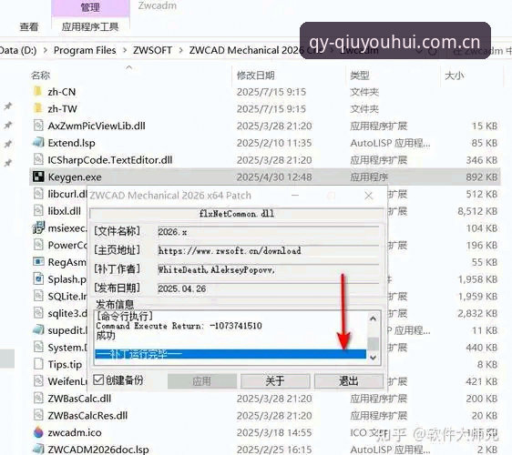512x455 pixels.
Task: Toggle the 创建备份 checkbox in patch dialog
Action: tap(98, 379)
